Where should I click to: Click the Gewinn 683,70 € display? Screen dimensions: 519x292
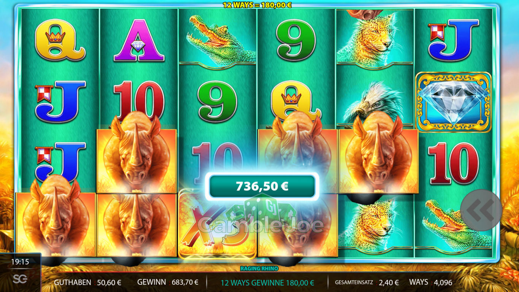point(168,282)
